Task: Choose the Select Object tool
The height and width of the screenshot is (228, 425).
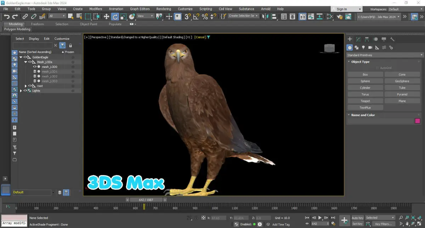Action: coord(71,16)
